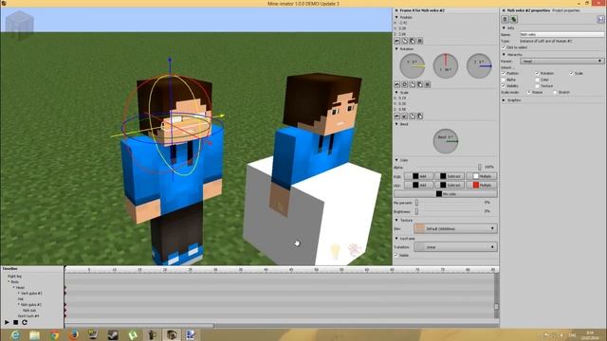Screen dimensions: 607x341
Task: Enable the inherit Color checkbox
Action: pos(538,80)
